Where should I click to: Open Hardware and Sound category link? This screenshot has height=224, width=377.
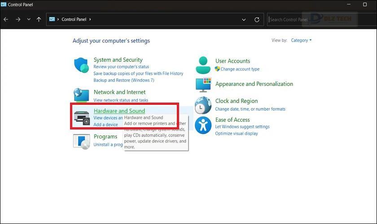119,111
